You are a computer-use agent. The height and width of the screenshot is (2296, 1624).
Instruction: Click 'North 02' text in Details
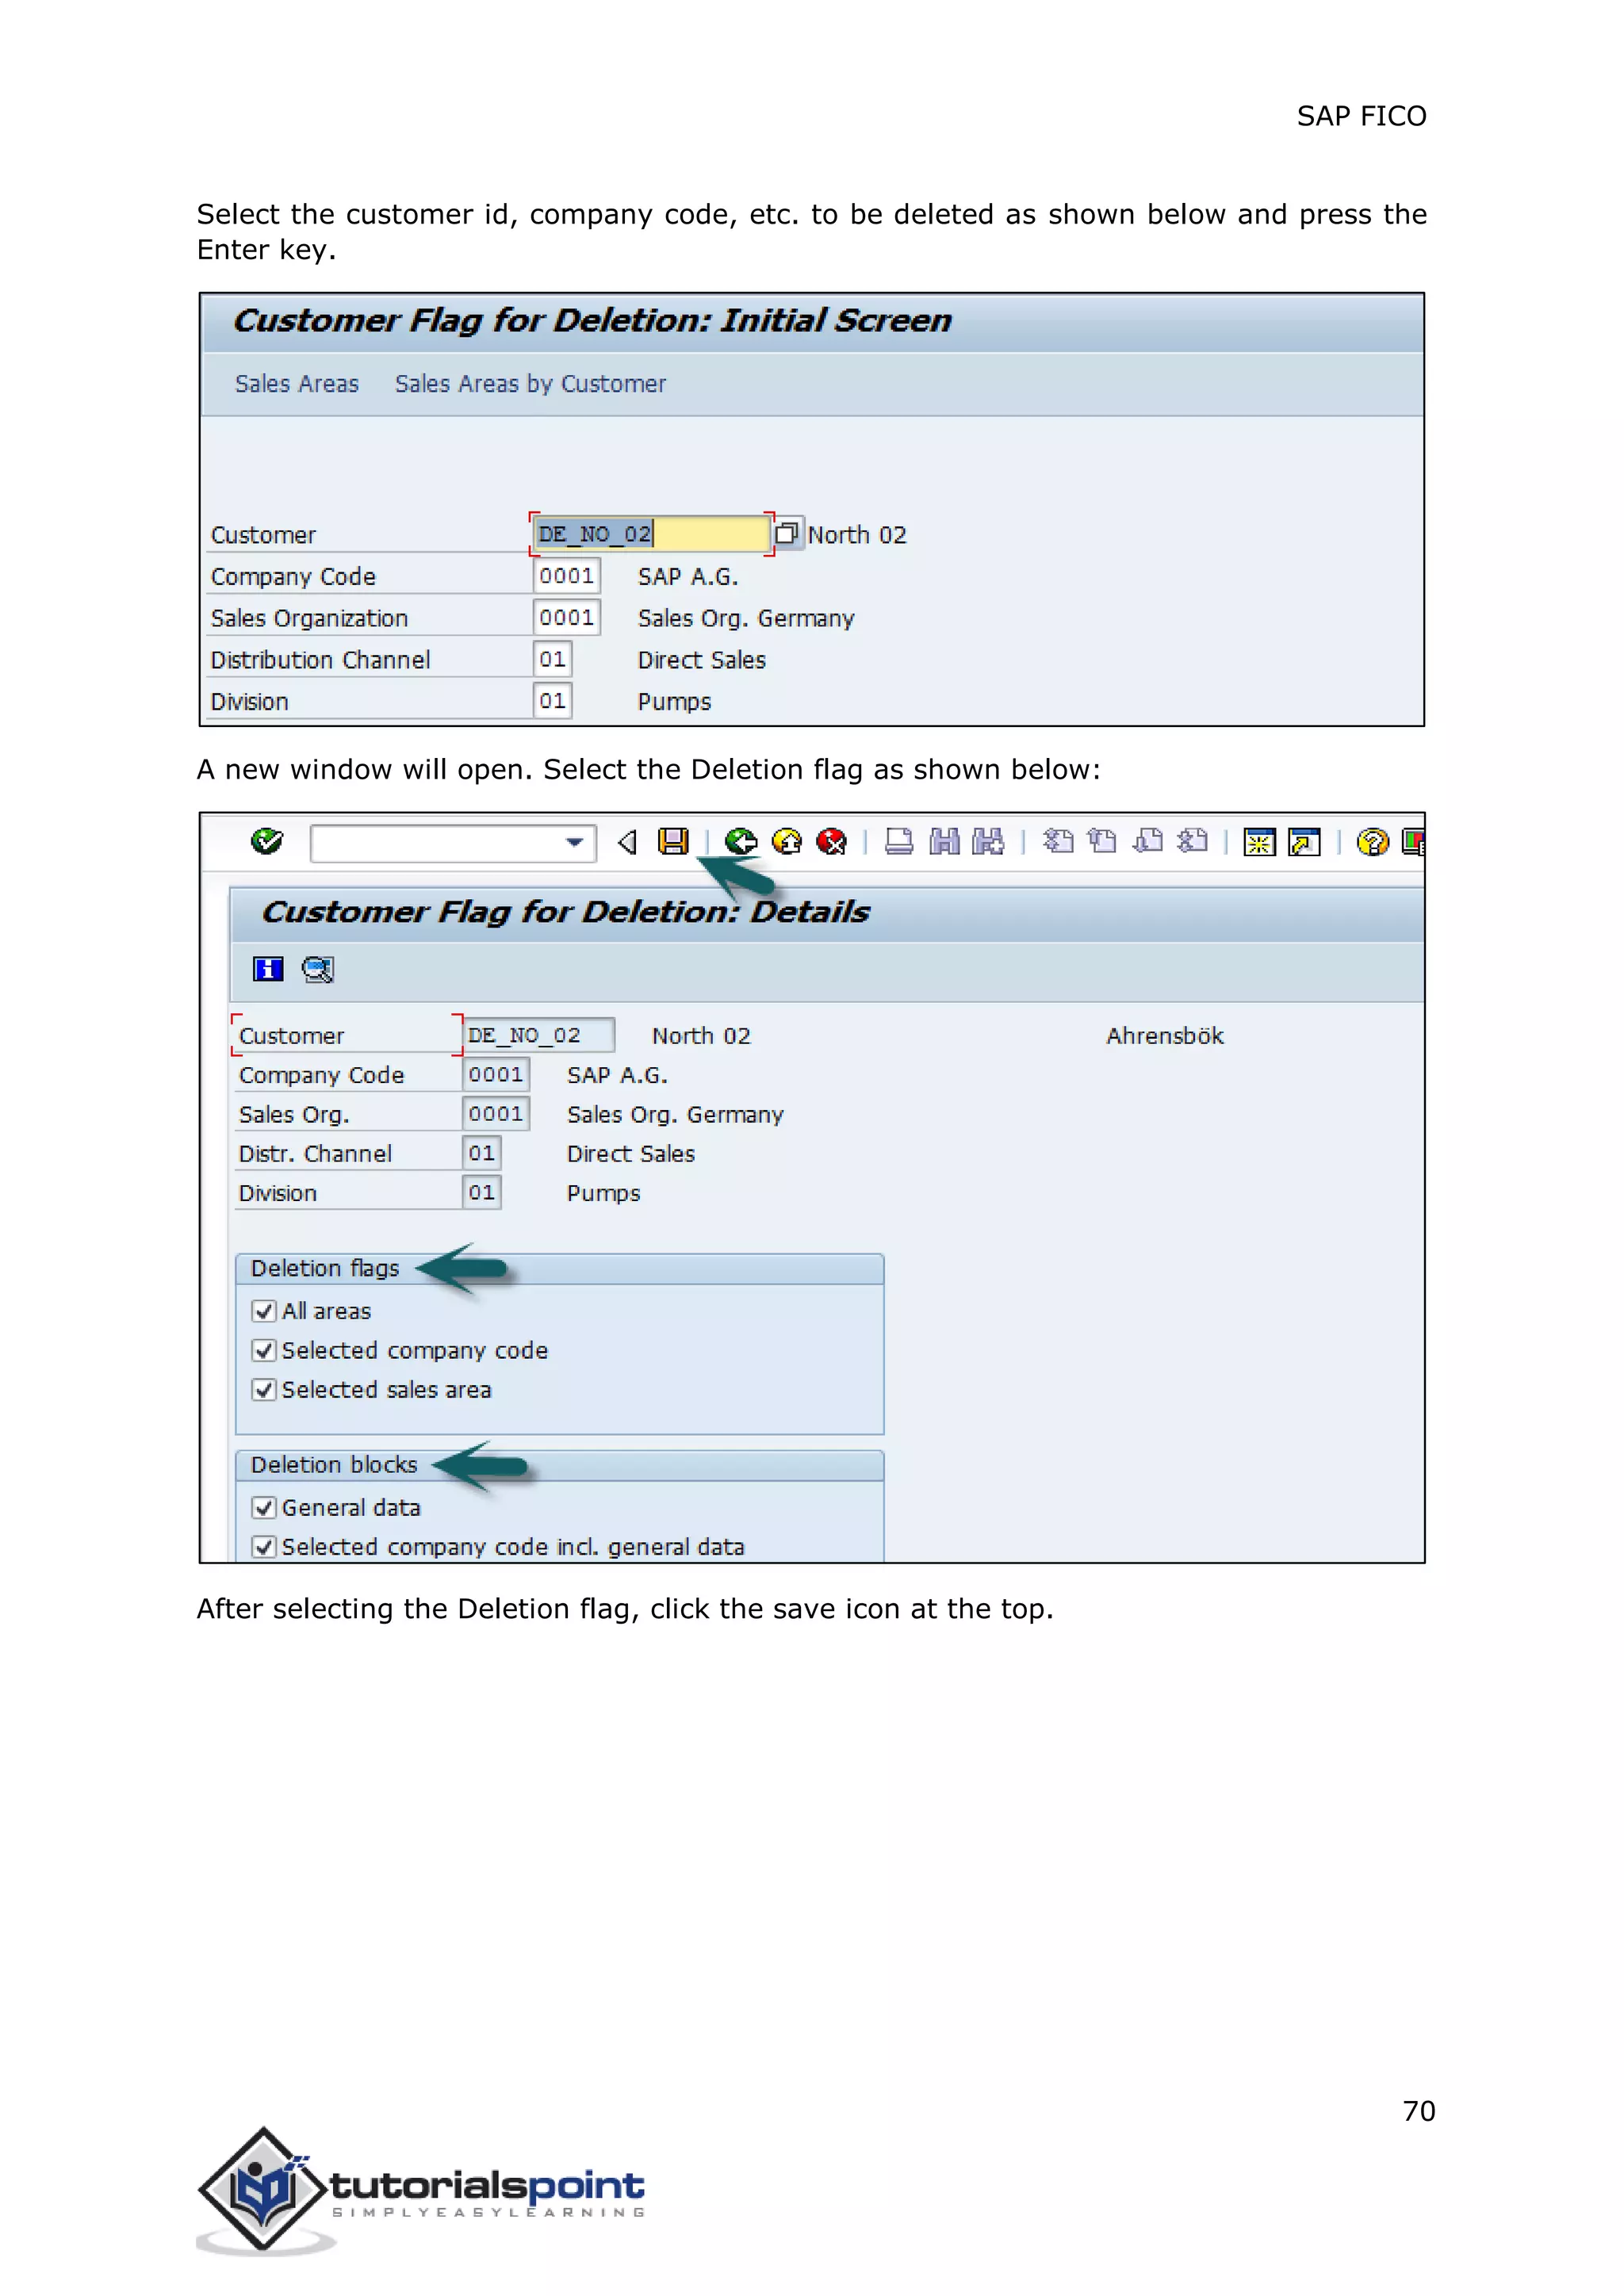[x=701, y=1036]
